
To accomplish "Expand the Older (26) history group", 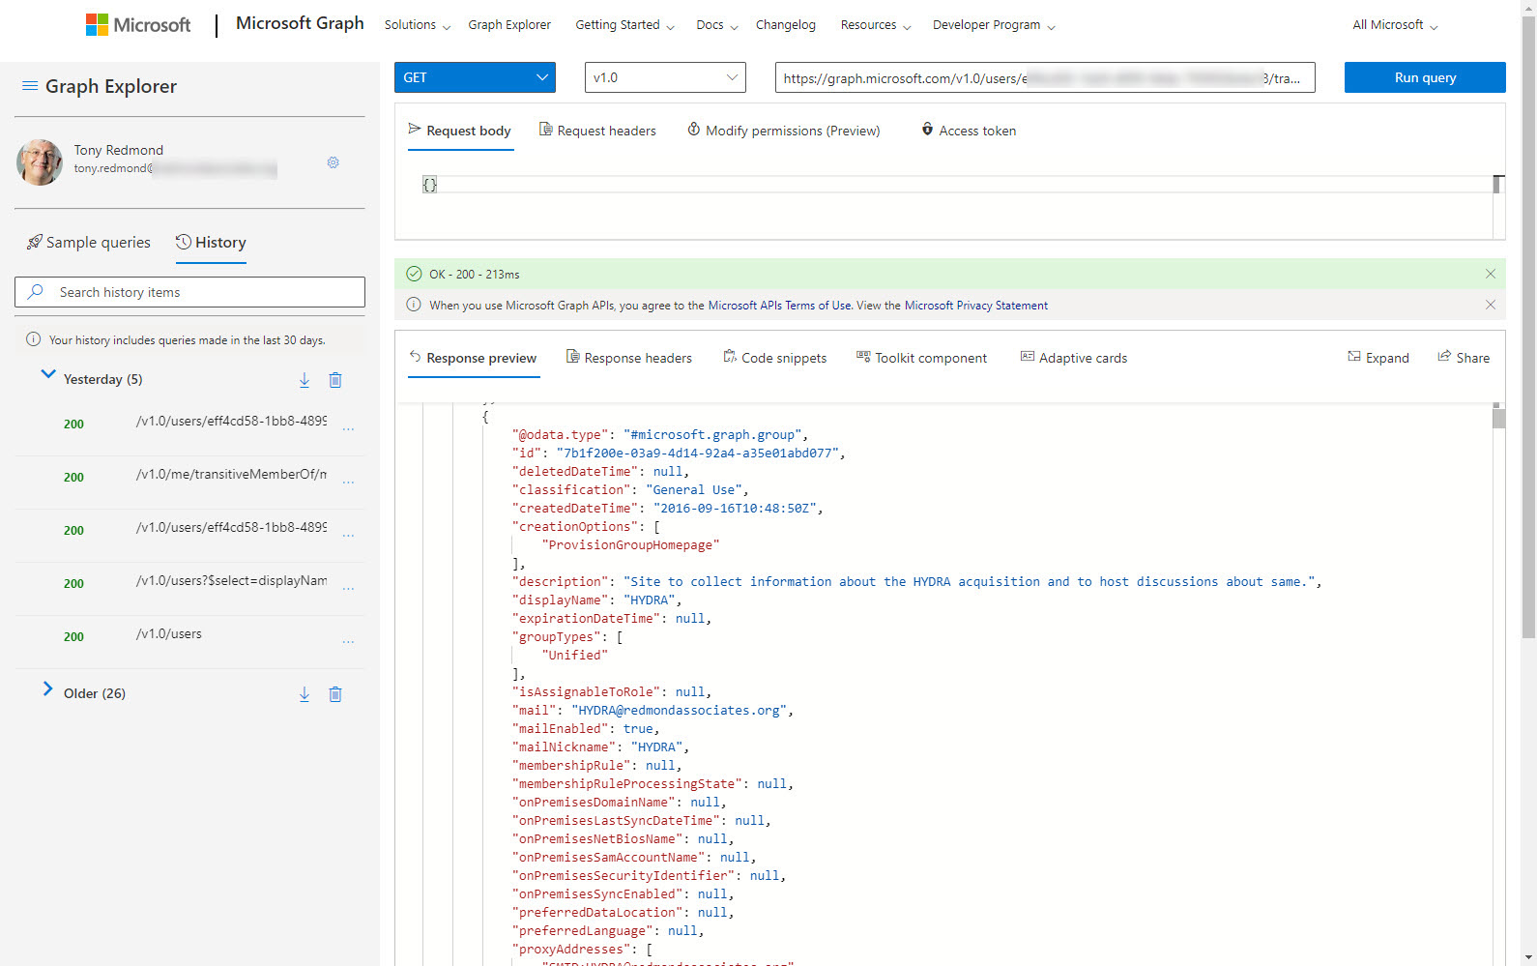I will 48,688.
